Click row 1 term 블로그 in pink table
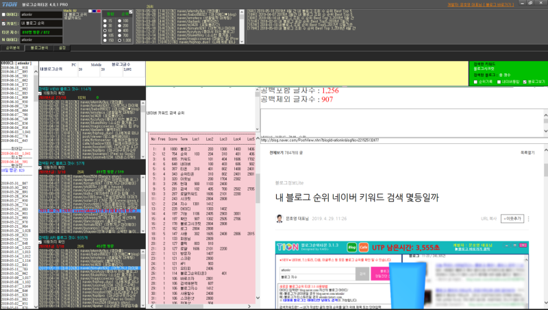 186,149
